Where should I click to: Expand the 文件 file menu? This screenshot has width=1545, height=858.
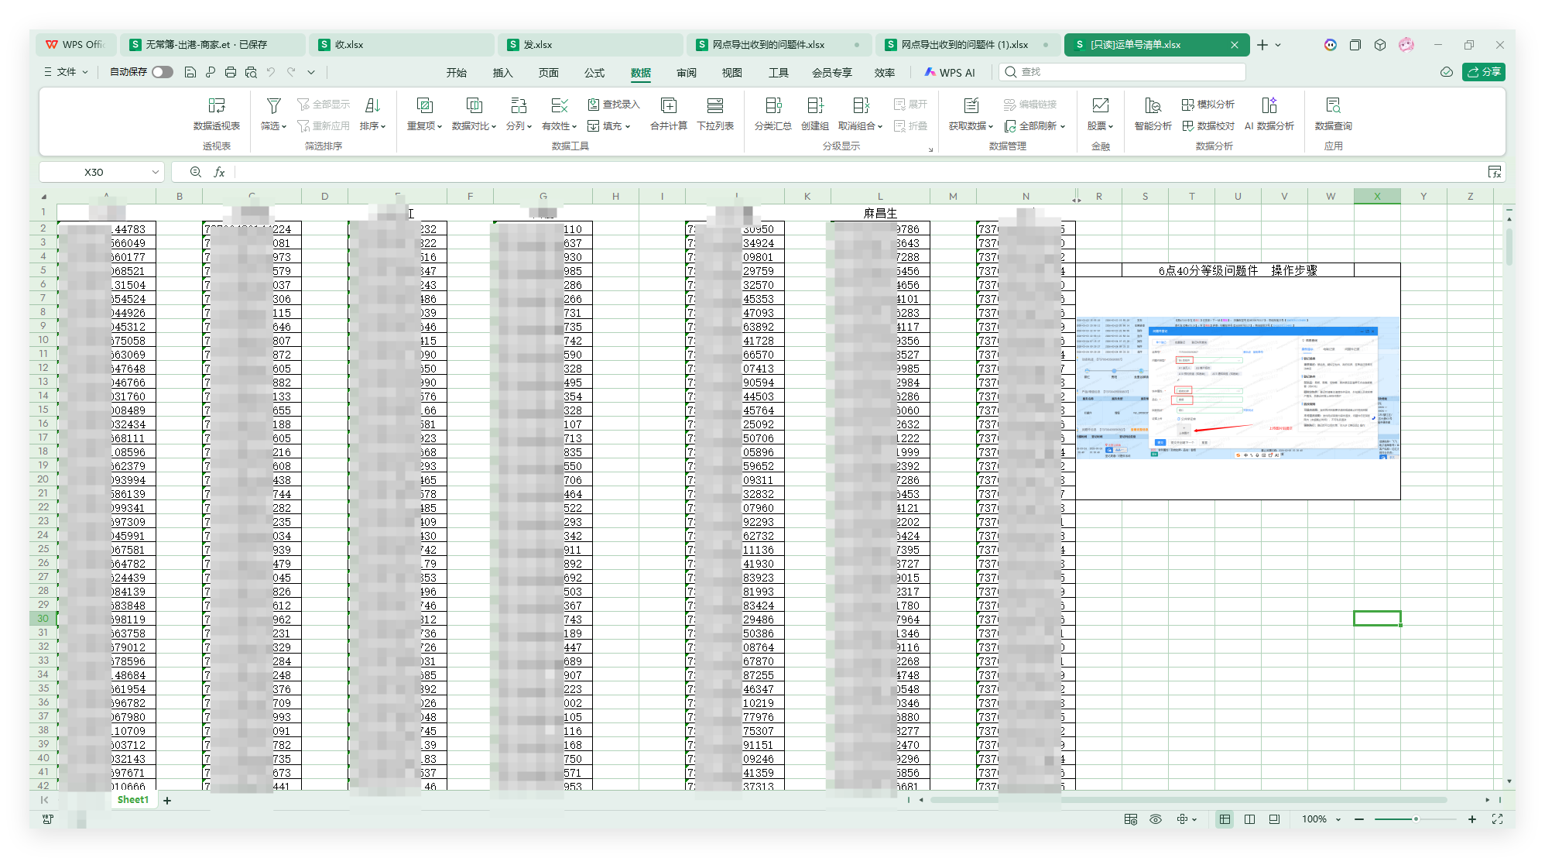67,72
